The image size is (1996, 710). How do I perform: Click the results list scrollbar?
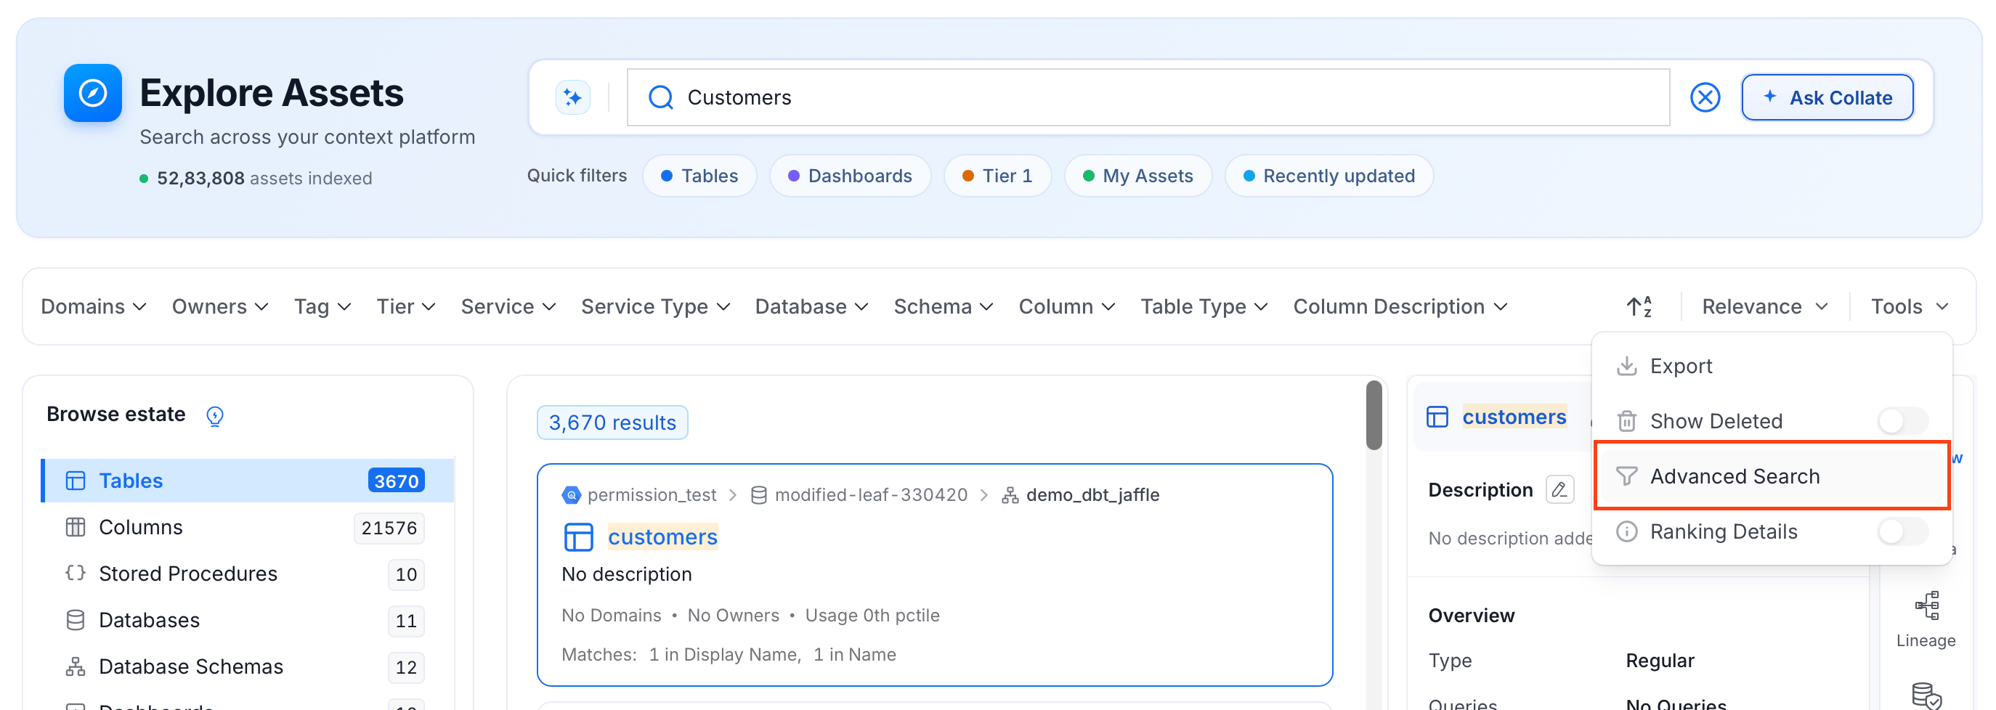coord(1374,415)
